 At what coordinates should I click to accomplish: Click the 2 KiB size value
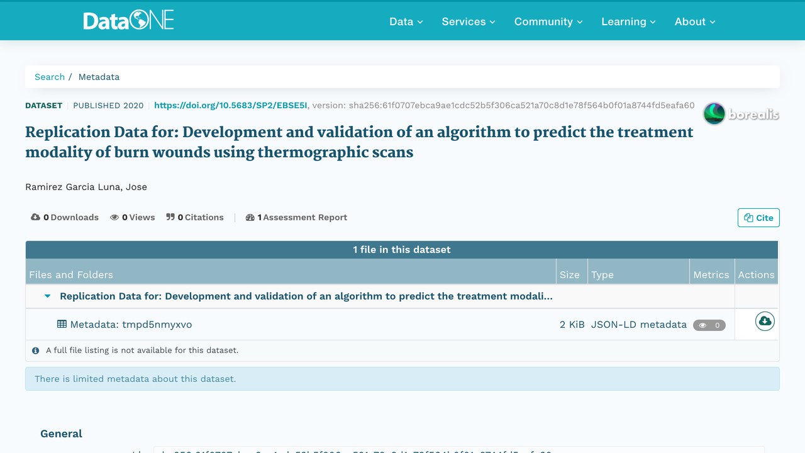[x=572, y=325]
